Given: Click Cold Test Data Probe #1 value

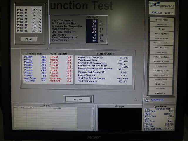Looking at the screenshot, I should tap(43, 57).
